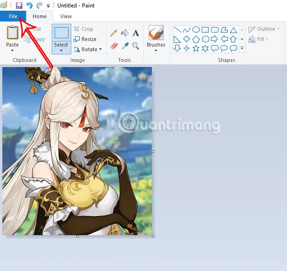Screen dimensions: 287x271
Task: Choose the Four-point star shape
Action: click(x=186, y=48)
